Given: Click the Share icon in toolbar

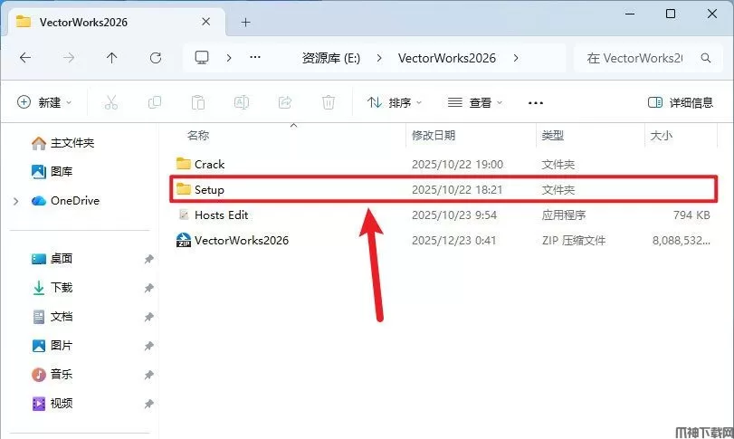Looking at the screenshot, I should coord(284,102).
